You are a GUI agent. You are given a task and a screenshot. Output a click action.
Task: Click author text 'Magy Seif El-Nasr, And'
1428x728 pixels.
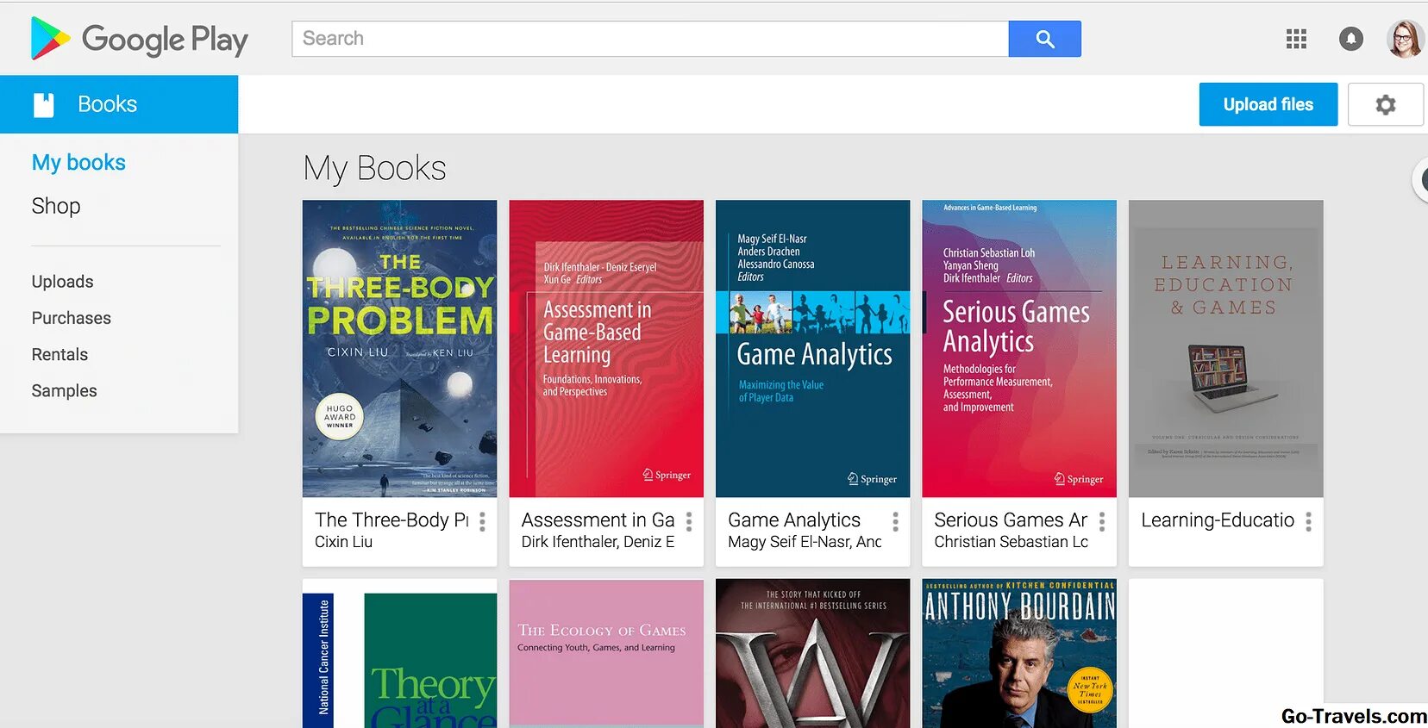click(x=805, y=542)
